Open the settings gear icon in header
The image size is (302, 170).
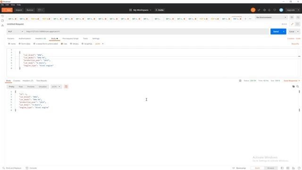(264, 10)
